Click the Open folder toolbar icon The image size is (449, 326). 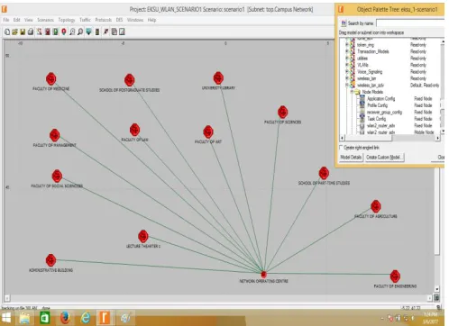14,32
